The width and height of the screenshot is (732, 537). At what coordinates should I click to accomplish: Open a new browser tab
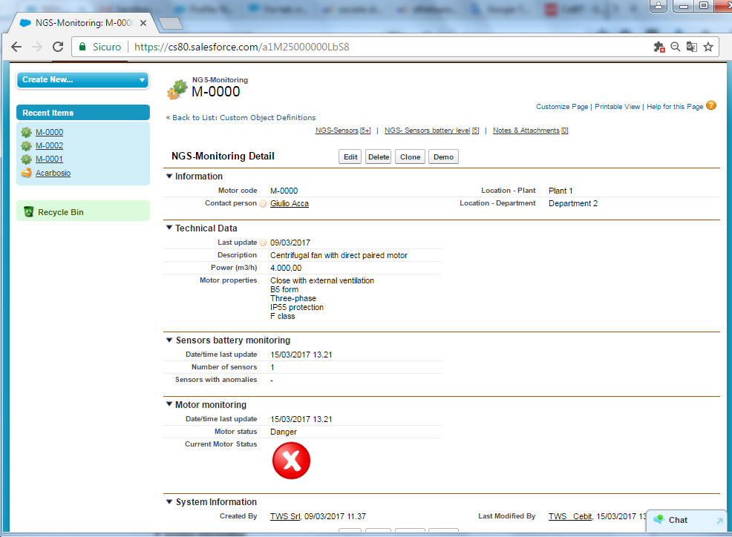tap(171, 23)
